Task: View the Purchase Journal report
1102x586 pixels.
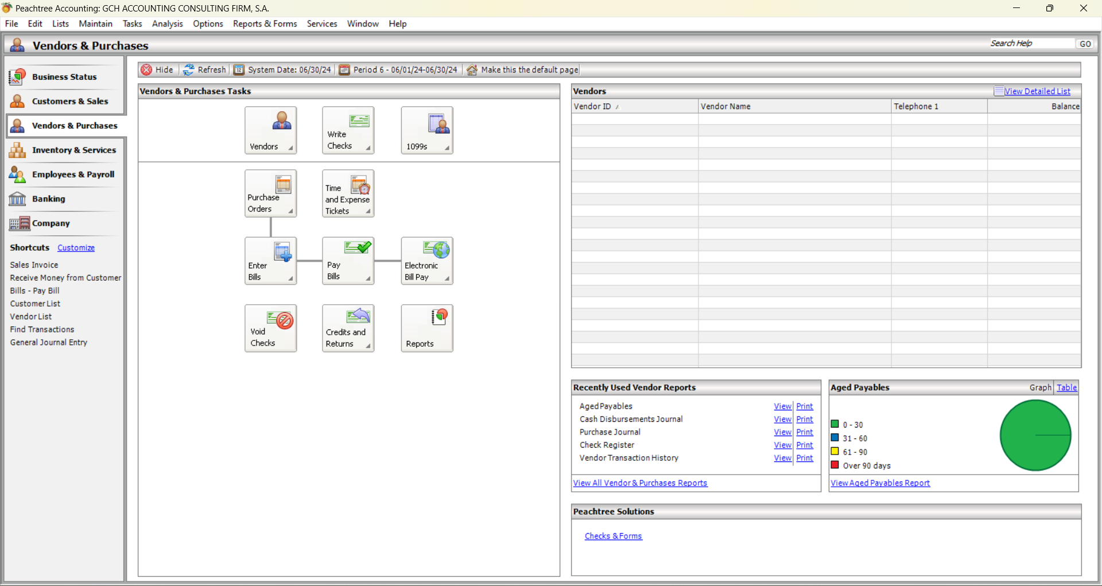Action: (782, 432)
